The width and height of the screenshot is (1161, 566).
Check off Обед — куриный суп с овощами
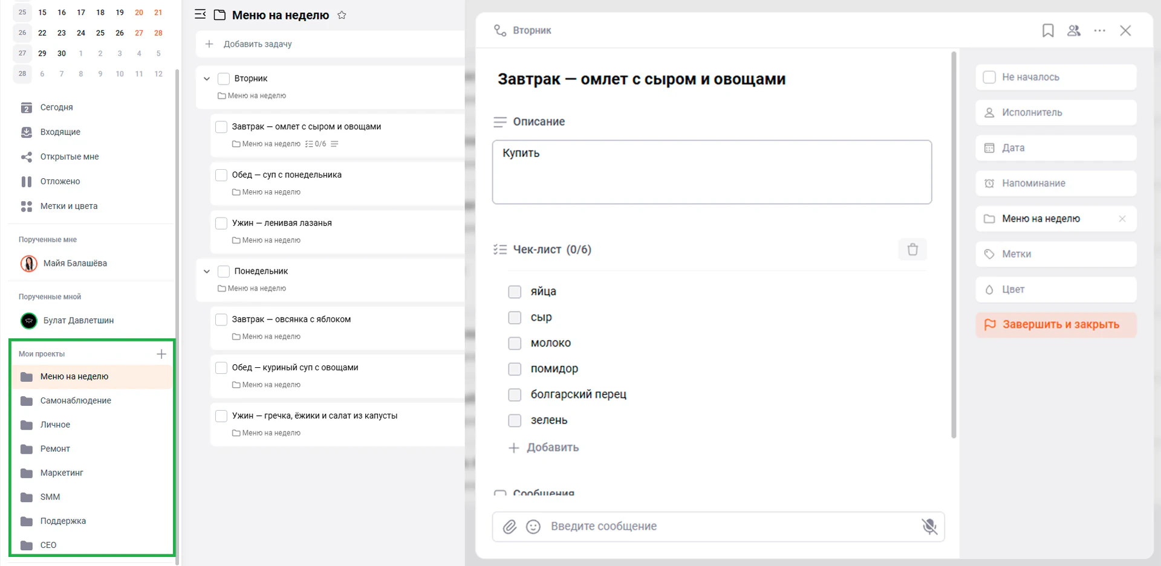(221, 368)
